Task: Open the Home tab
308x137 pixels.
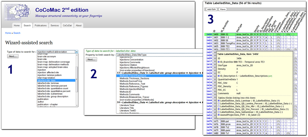Action: 17,25
